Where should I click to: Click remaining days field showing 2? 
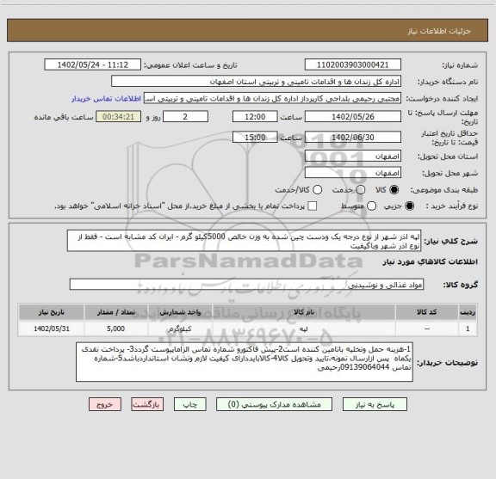185,117
